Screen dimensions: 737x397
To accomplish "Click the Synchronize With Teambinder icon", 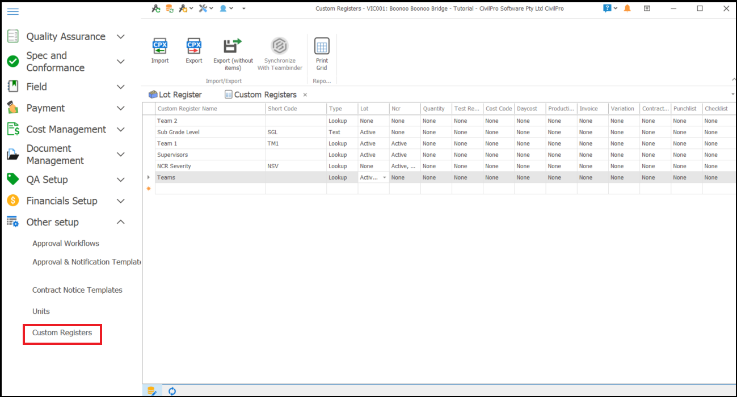I will click(x=279, y=46).
